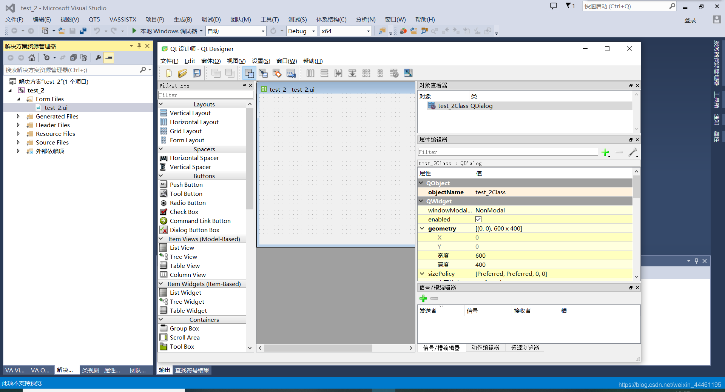The height and width of the screenshot is (392, 725).
Task: Open the Debug configuration dropdown
Action: point(313,31)
